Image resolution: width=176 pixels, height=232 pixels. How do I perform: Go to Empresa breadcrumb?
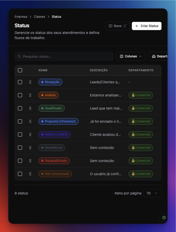[21, 17]
